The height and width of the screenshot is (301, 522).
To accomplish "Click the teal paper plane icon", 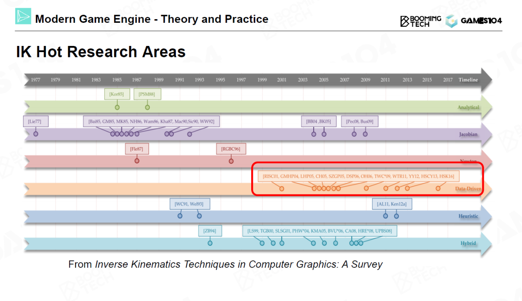I will point(23,16).
